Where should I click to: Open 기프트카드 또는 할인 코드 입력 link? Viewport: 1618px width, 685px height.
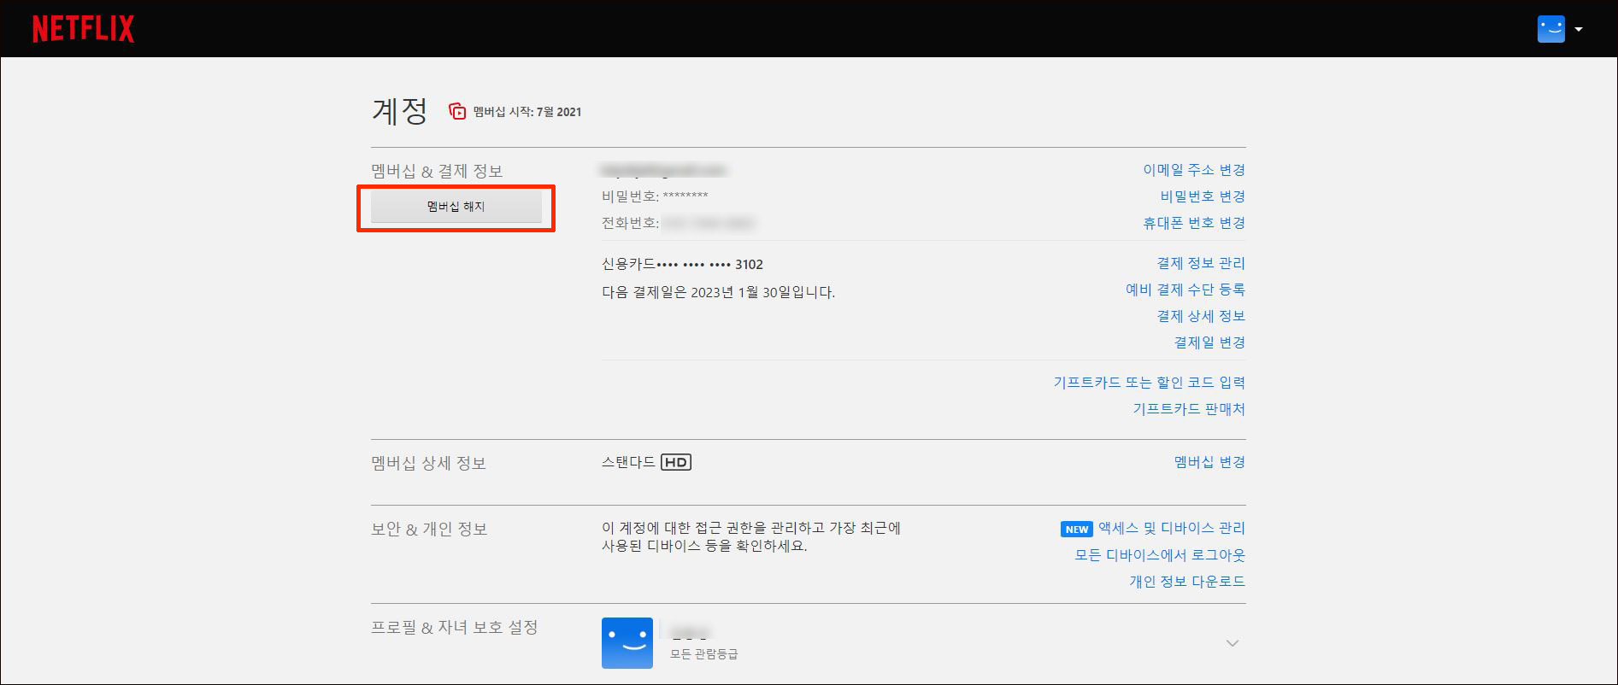tap(1149, 383)
